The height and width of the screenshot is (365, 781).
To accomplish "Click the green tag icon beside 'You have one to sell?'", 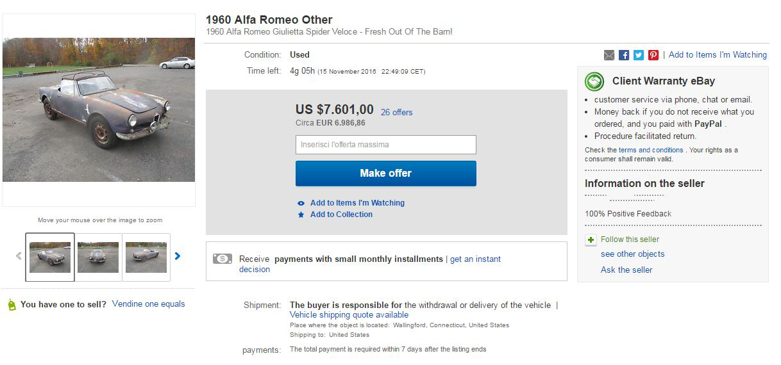I will coord(12,305).
